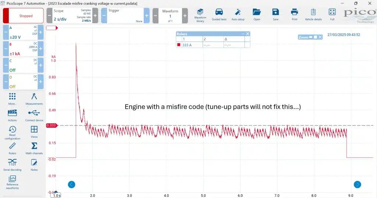Open the More options grid

[12, 99]
